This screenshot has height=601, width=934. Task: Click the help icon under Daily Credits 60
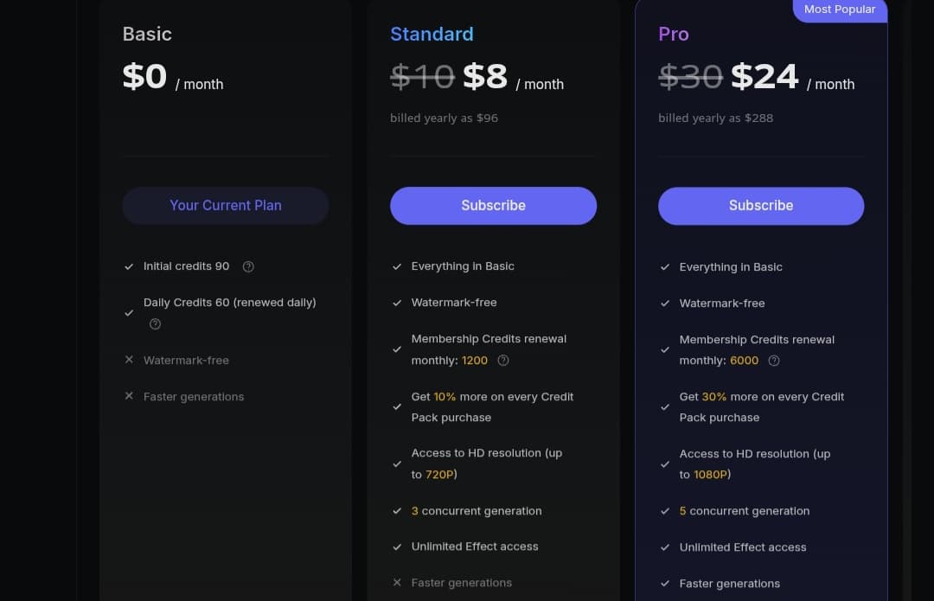click(x=156, y=324)
